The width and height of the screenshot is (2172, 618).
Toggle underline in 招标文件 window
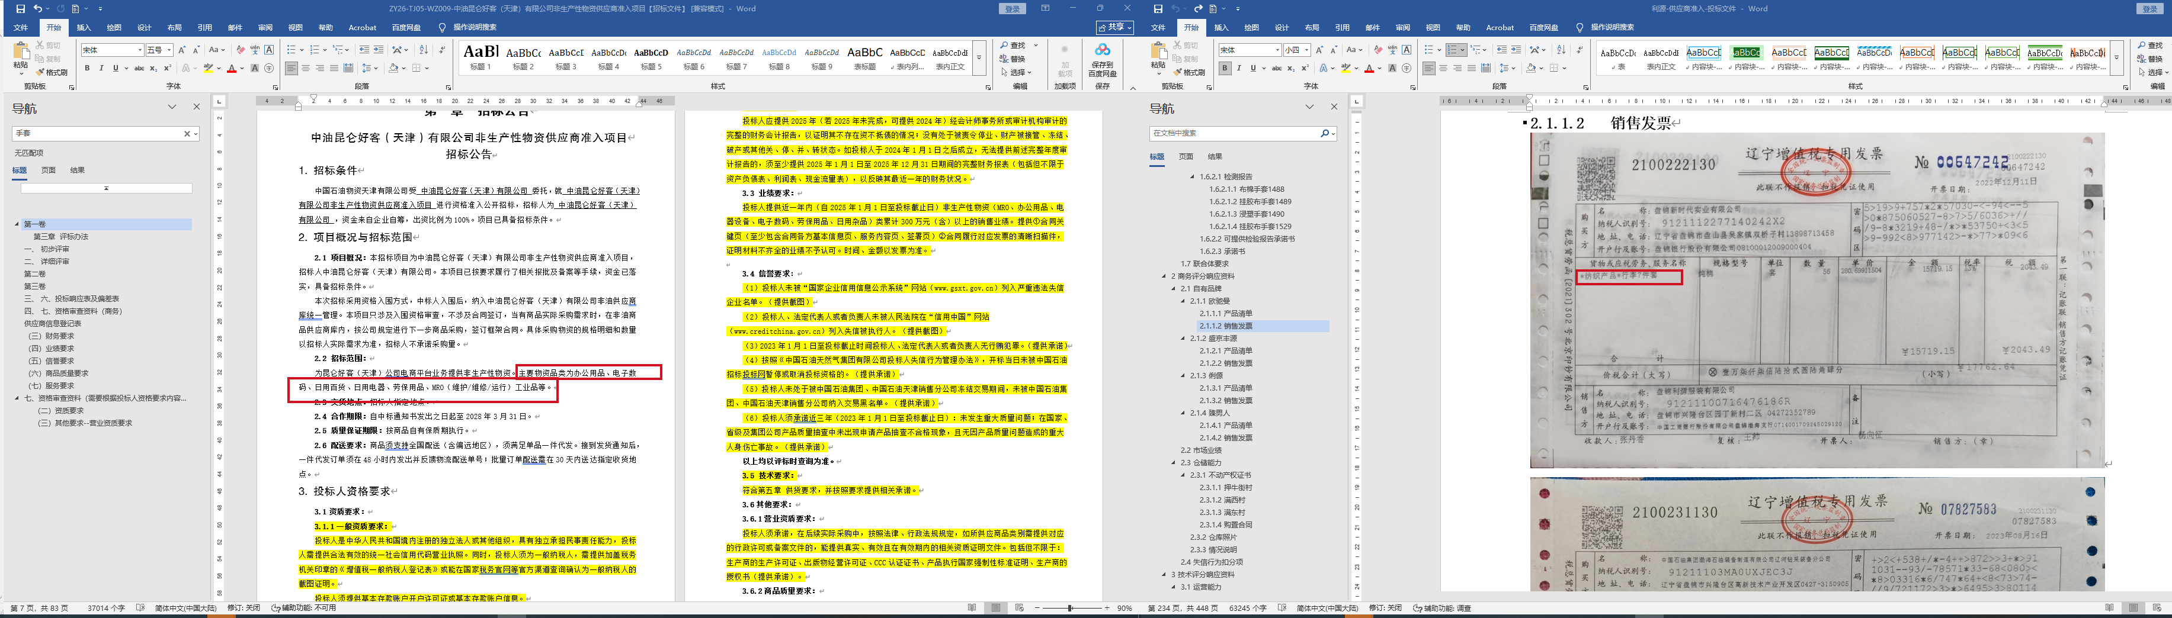116,68
